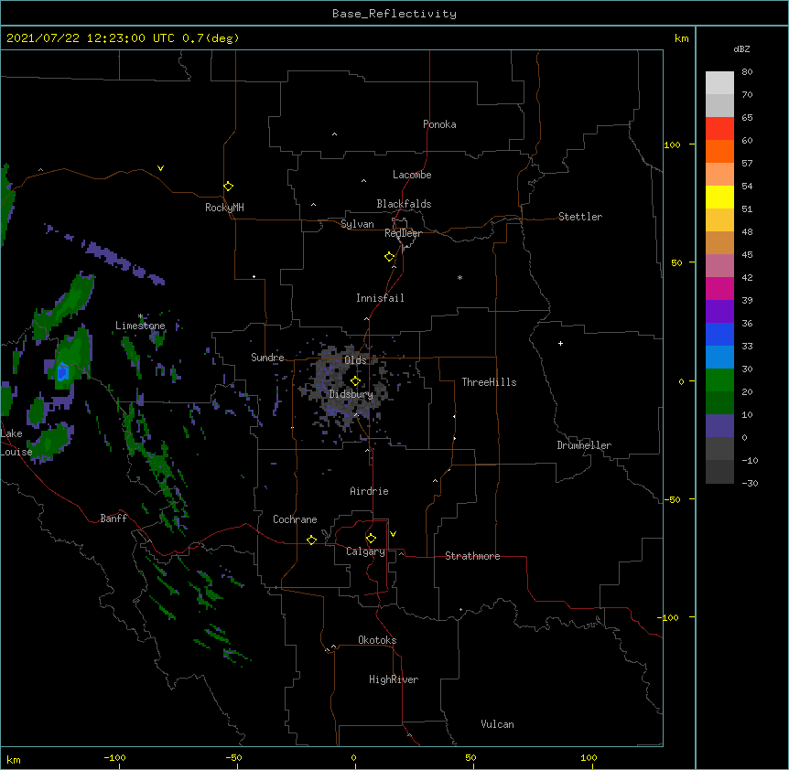Click the blue high-reflectivity core west of Sundre

click(x=63, y=372)
